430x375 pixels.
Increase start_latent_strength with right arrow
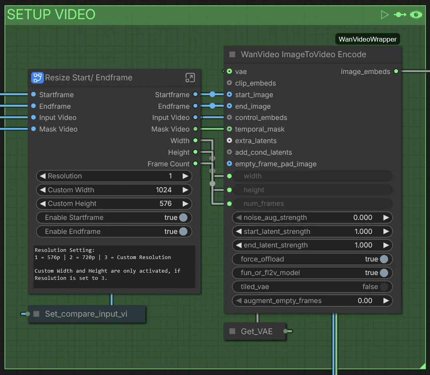pyautogui.click(x=386, y=231)
